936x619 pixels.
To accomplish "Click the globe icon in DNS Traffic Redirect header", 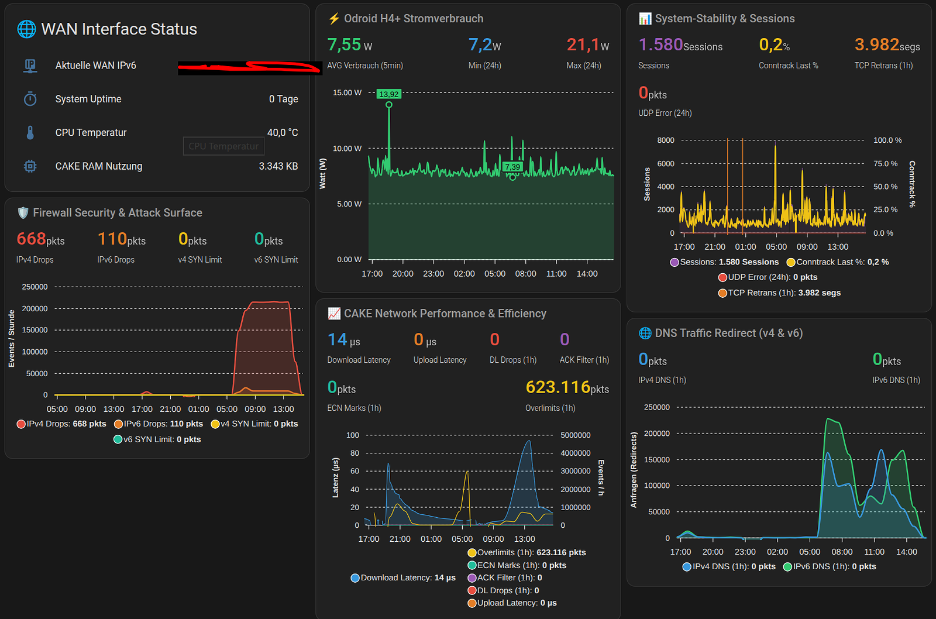I will pos(645,333).
